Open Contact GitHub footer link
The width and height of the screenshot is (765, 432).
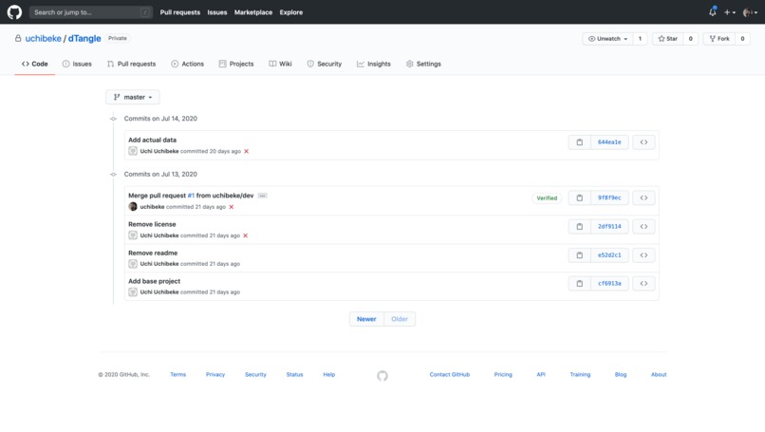[x=449, y=374]
